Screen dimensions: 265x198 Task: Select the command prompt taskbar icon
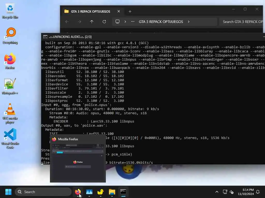(x=123, y=192)
